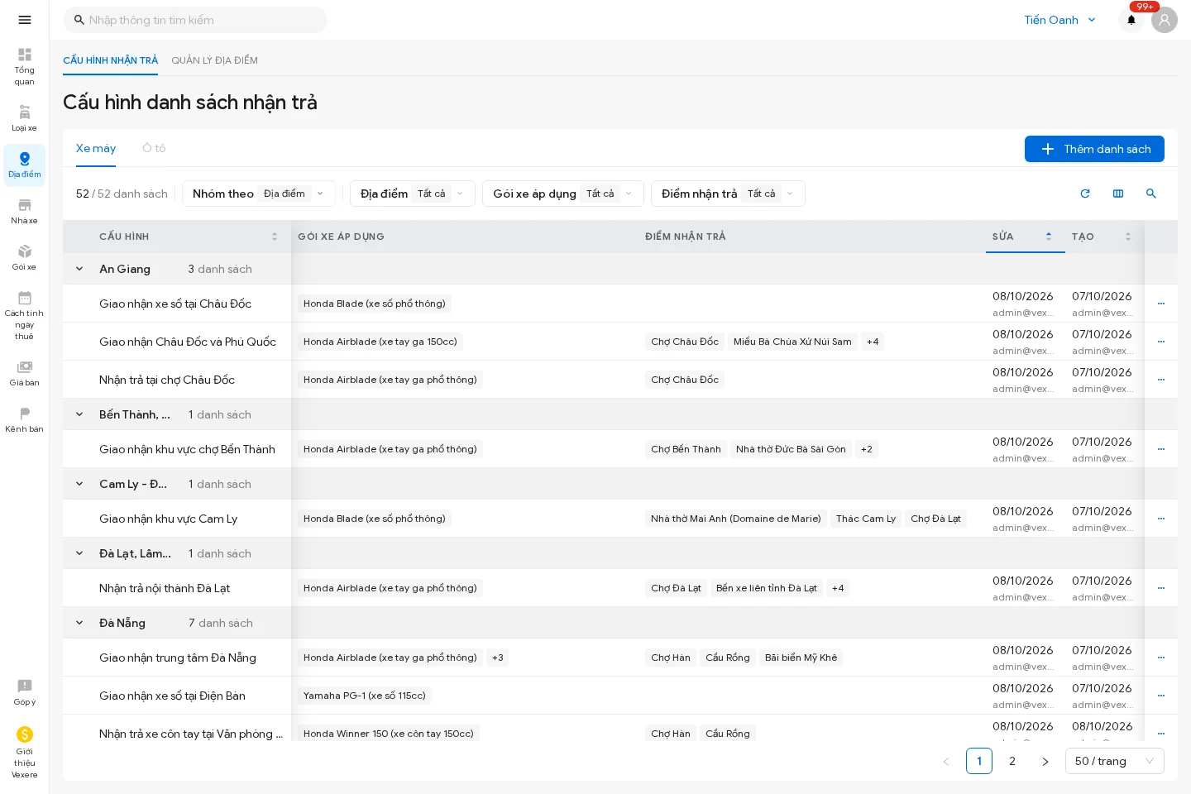Select CẤU HÌNH NHẬN TRẢ tab
Viewport: 1191px width, 794px height.
coord(110,60)
